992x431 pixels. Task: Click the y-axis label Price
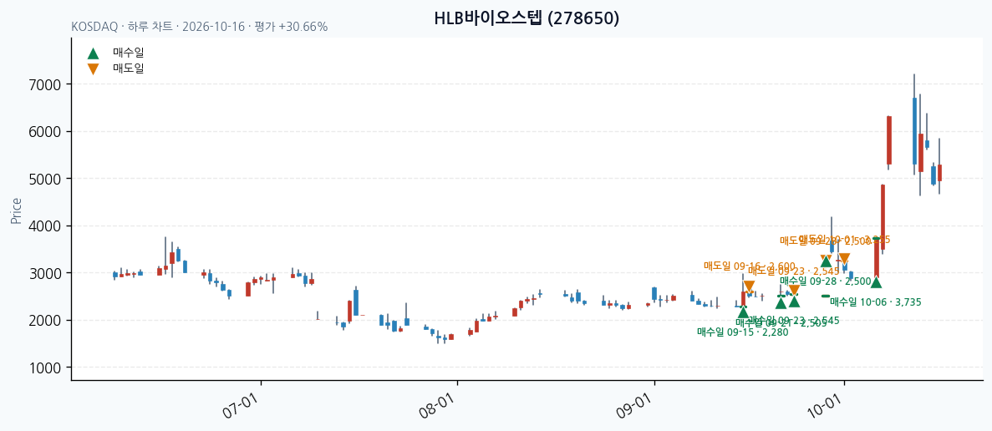click(16, 211)
